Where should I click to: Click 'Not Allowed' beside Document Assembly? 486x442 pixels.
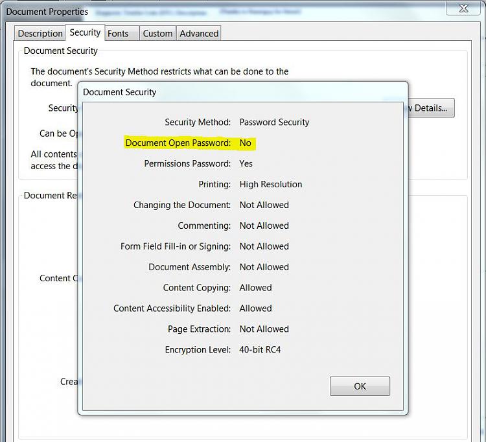[264, 267]
